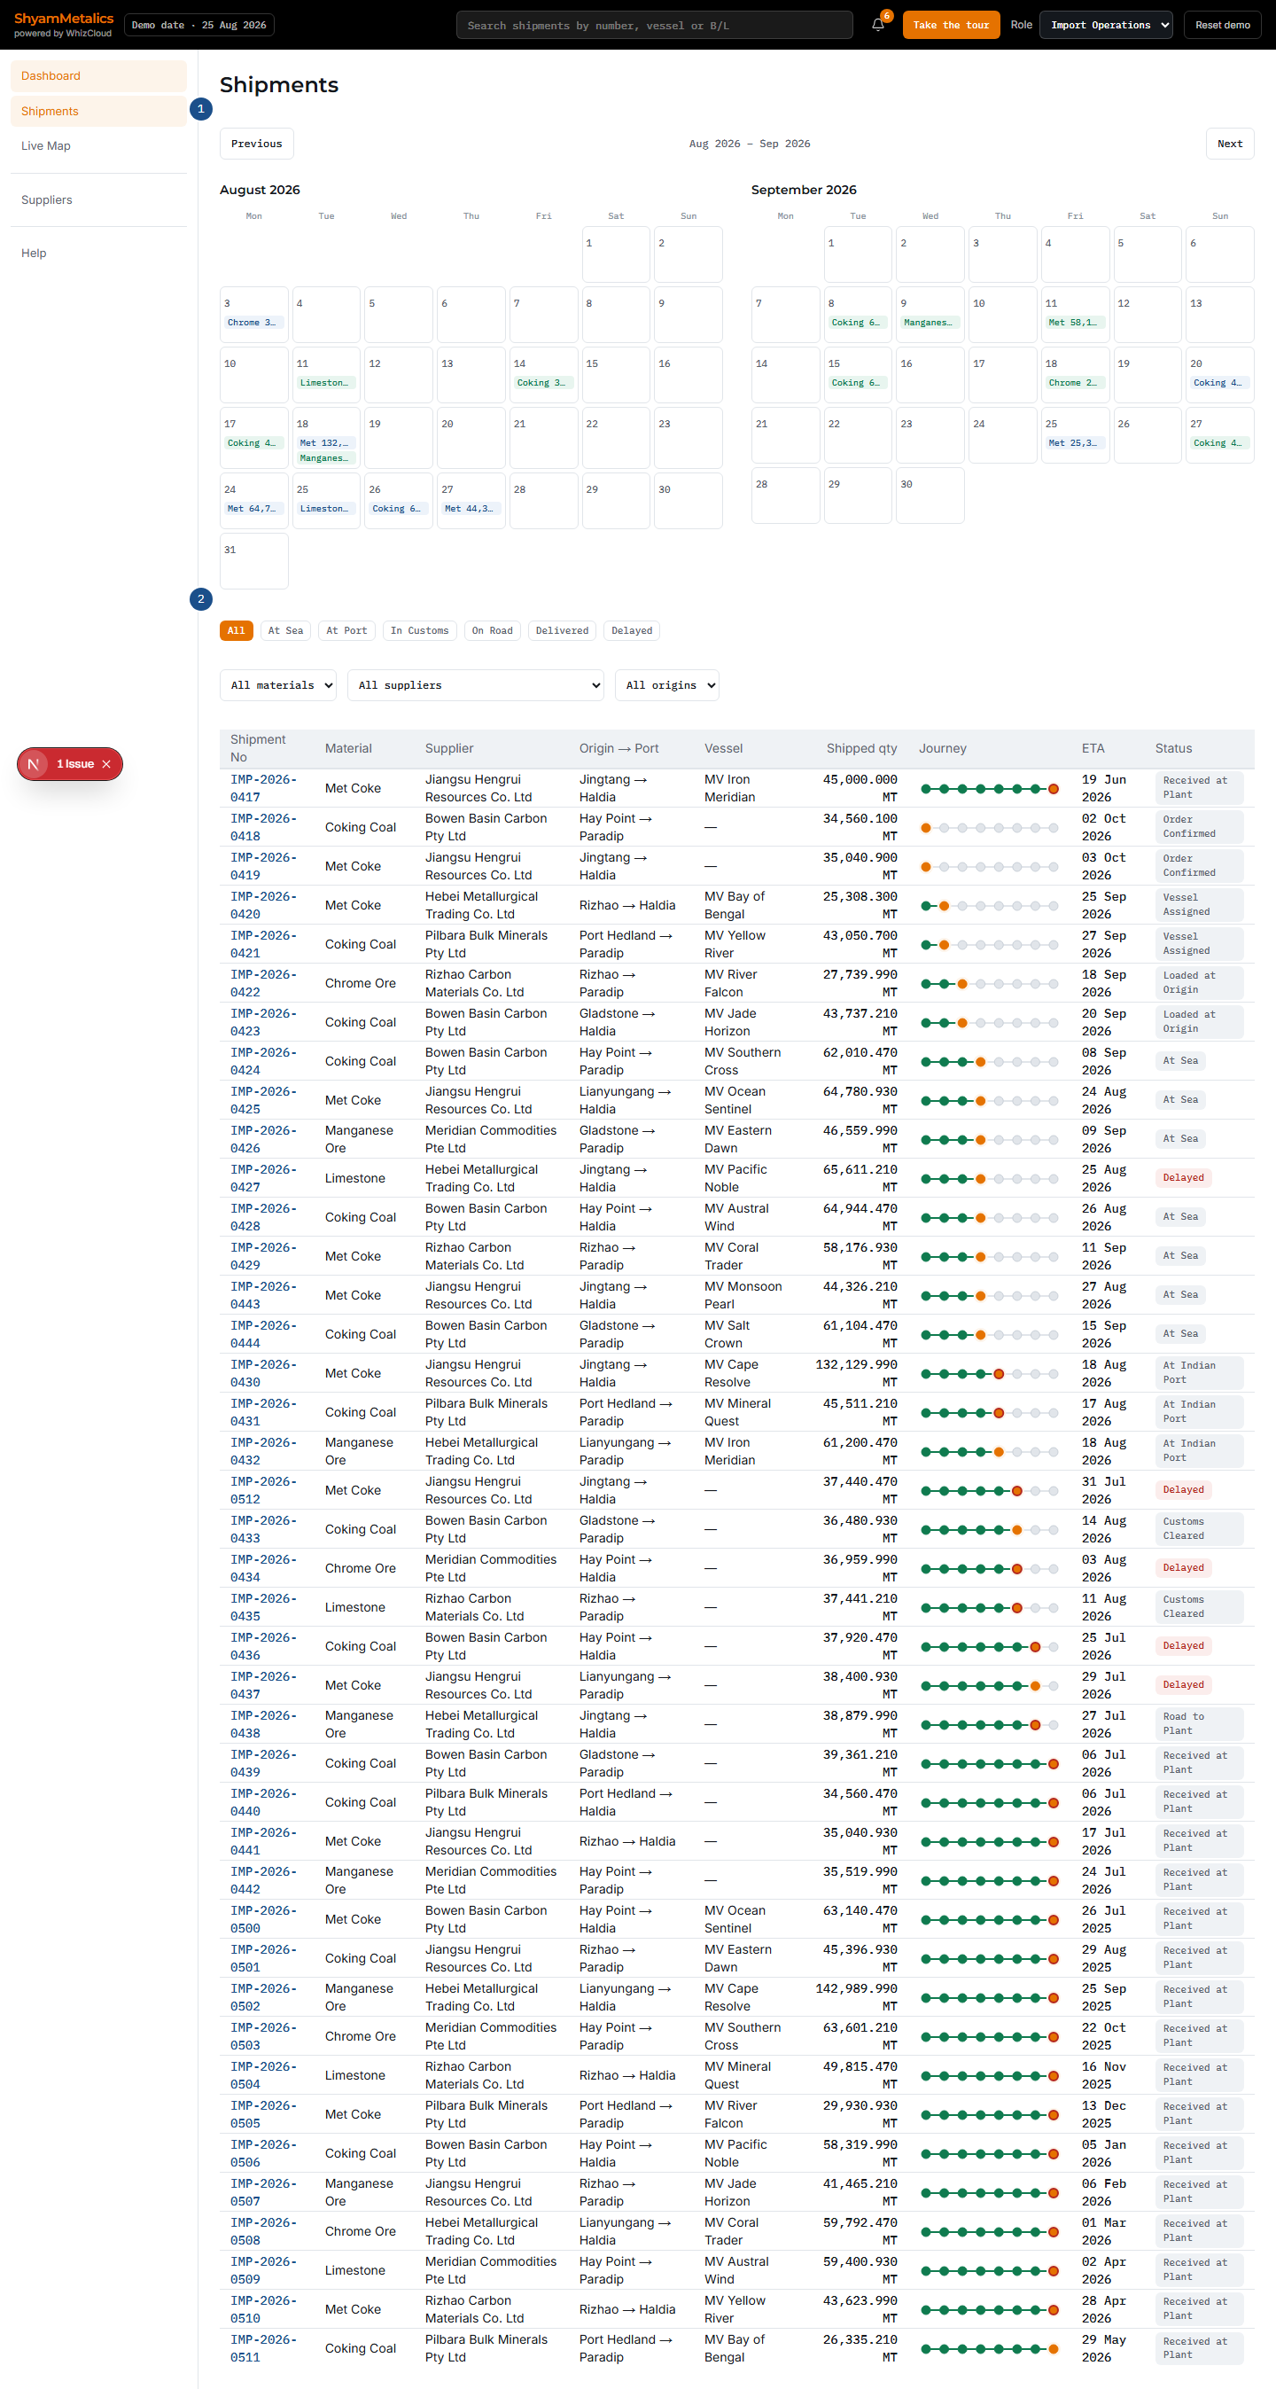The width and height of the screenshot is (1276, 2389).
Task: Filter shipments by Delayed chip
Action: [x=632, y=630]
